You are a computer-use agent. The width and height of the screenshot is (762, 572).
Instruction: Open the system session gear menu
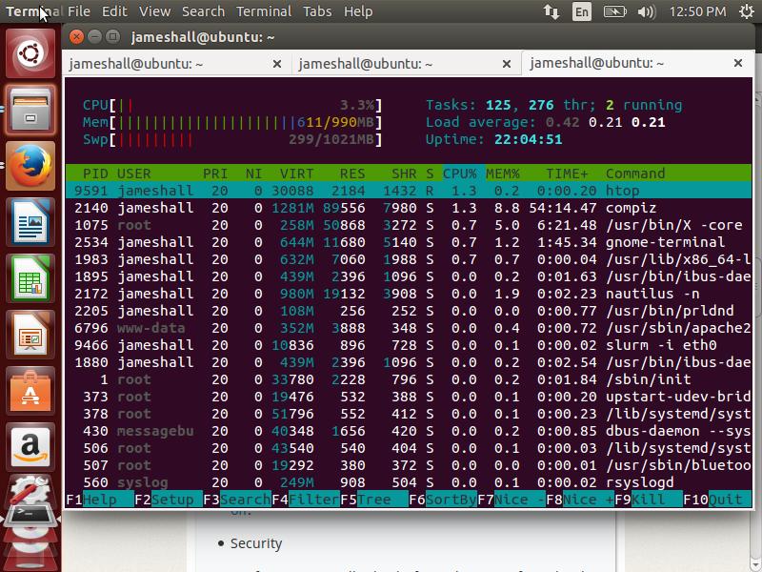[746, 11]
